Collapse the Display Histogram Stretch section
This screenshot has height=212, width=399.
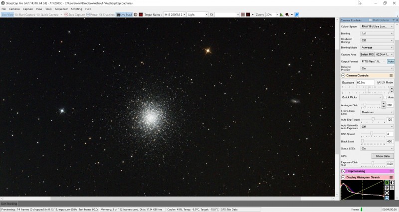click(343, 177)
